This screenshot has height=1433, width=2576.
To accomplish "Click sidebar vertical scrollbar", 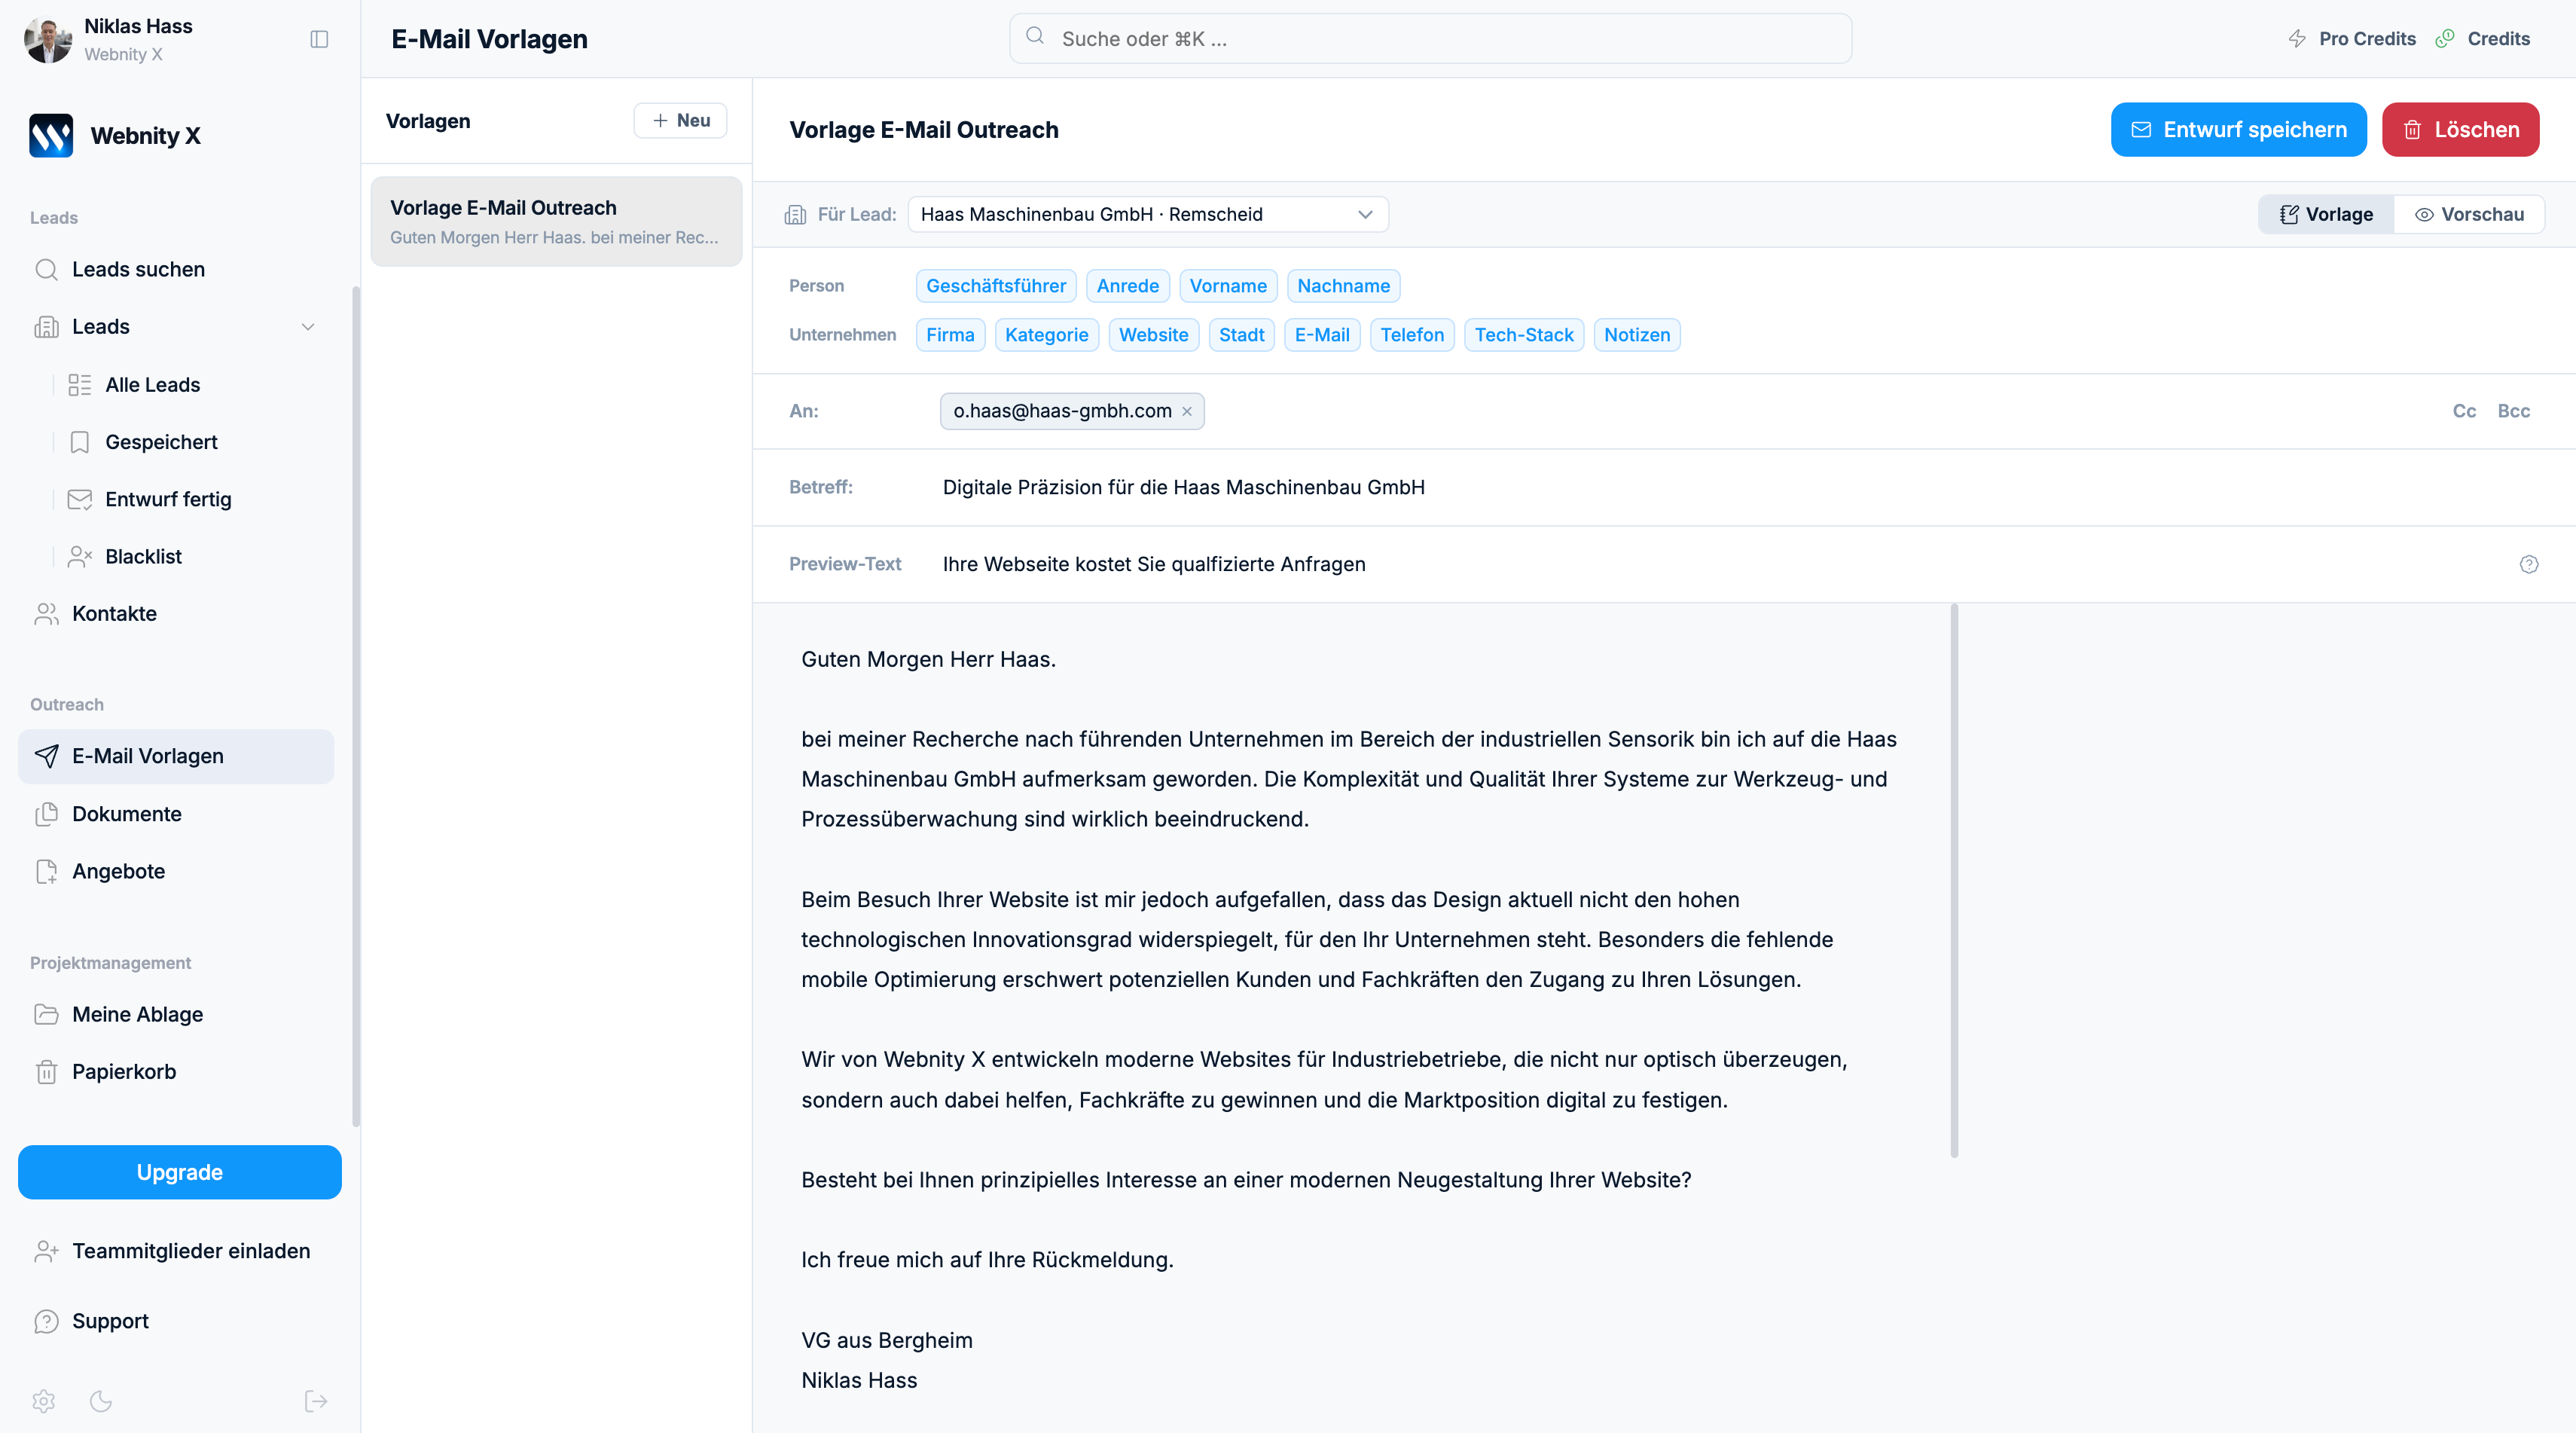I will [x=356, y=707].
